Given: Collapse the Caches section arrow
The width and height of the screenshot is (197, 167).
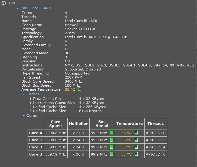Looking at the screenshot, I should pos(24,94).
